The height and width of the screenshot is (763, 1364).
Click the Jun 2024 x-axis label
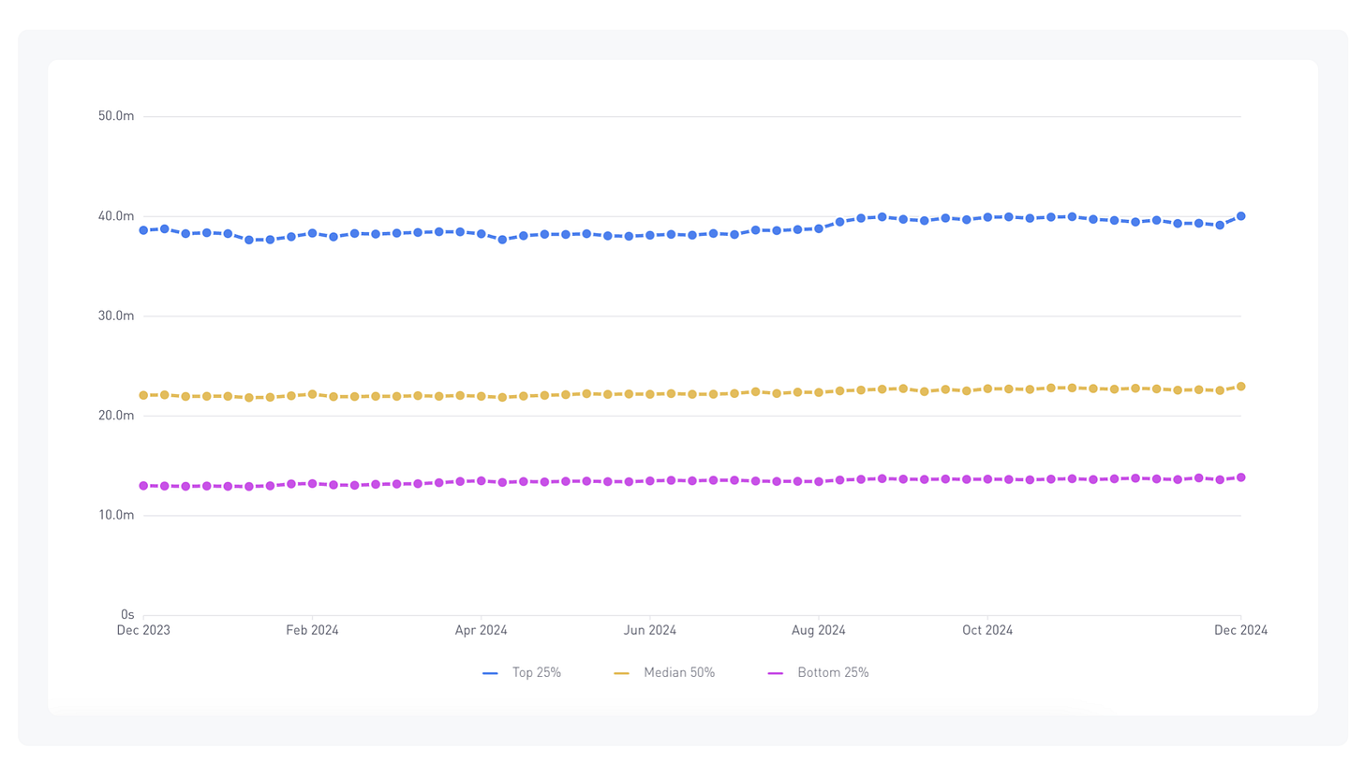(x=650, y=631)
